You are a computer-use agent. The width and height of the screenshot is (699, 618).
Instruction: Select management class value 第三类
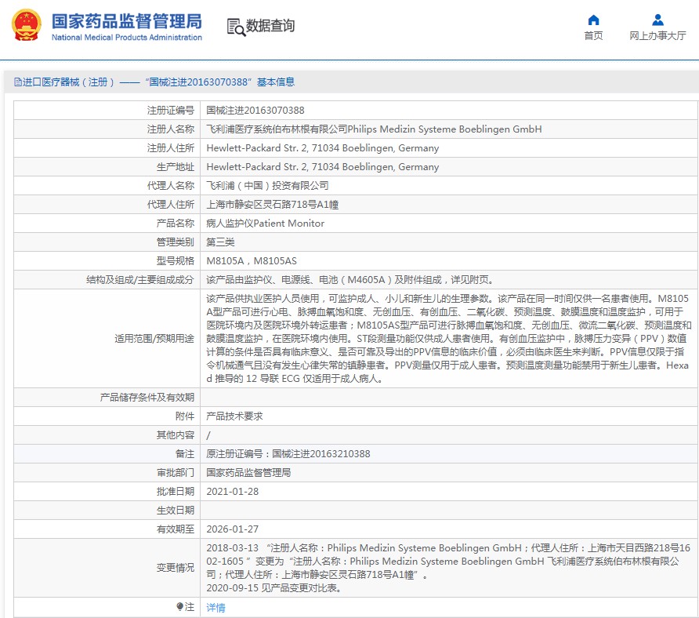point(220,242)
